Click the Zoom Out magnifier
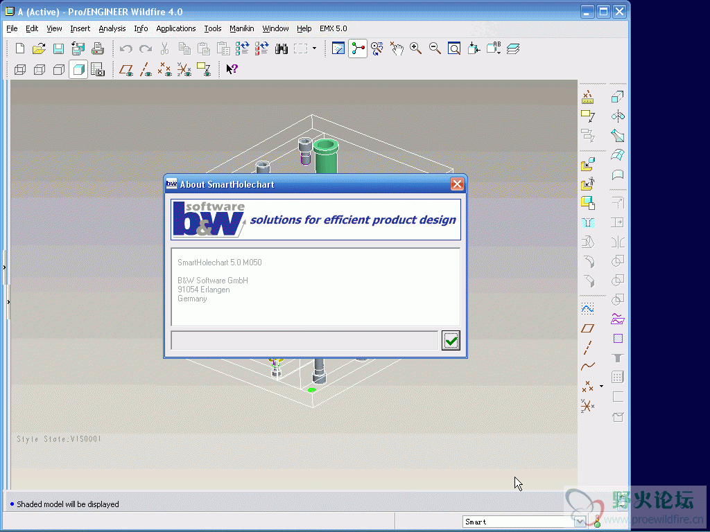The width and height of the screenshot is (710, 532). click(435, 48)
